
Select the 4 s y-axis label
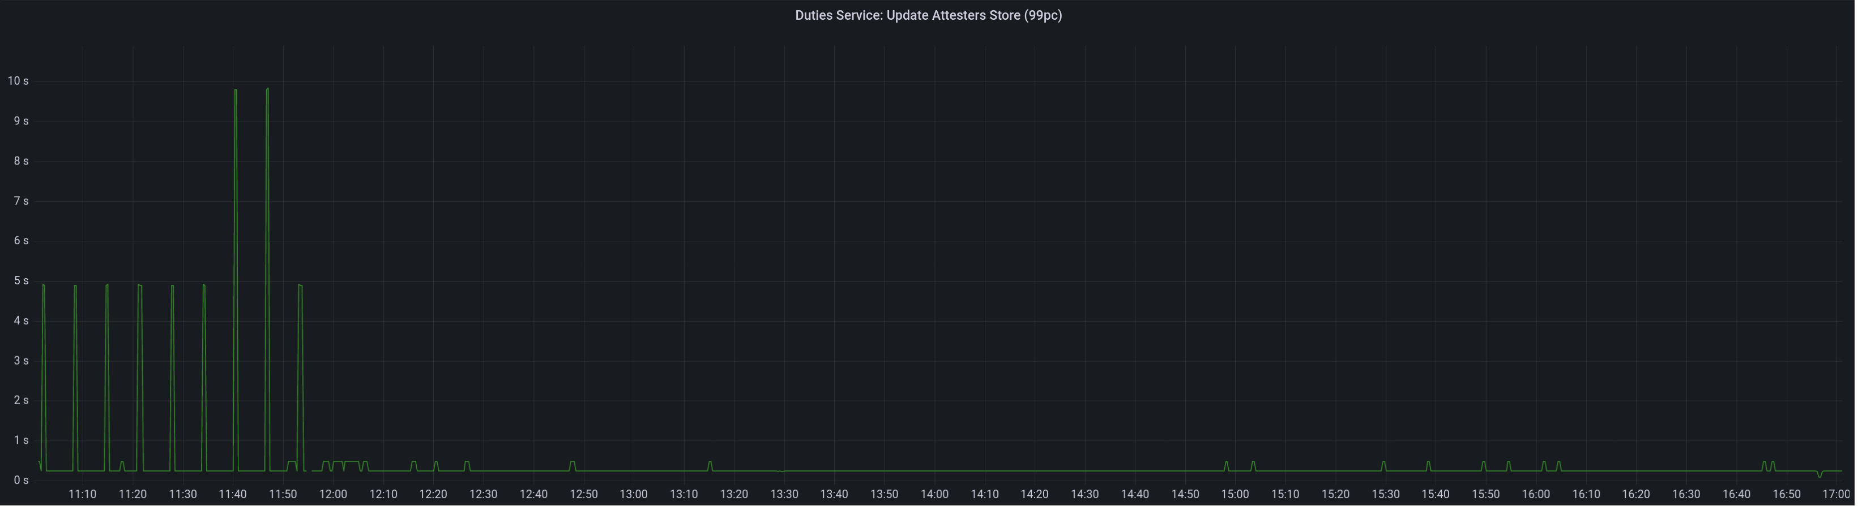tap(21, 321)
